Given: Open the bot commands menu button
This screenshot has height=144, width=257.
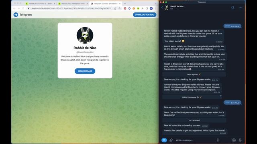Looking at the screenshot, I should tap(164, 140).
